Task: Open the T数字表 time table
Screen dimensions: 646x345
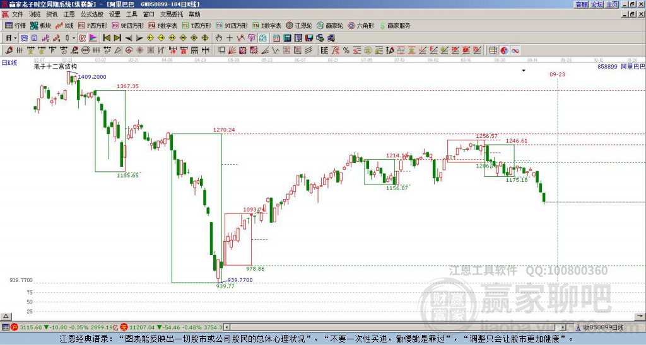Action: (267, 25)
